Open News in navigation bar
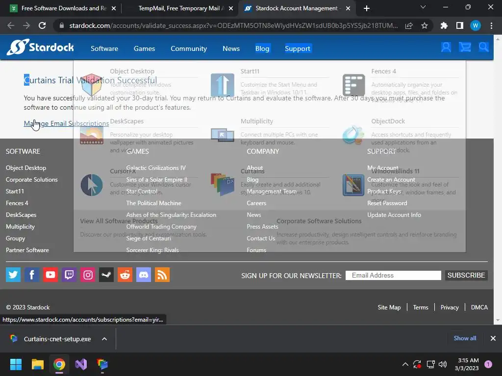Viewport: 502px width, 376px height. point(231,48)
